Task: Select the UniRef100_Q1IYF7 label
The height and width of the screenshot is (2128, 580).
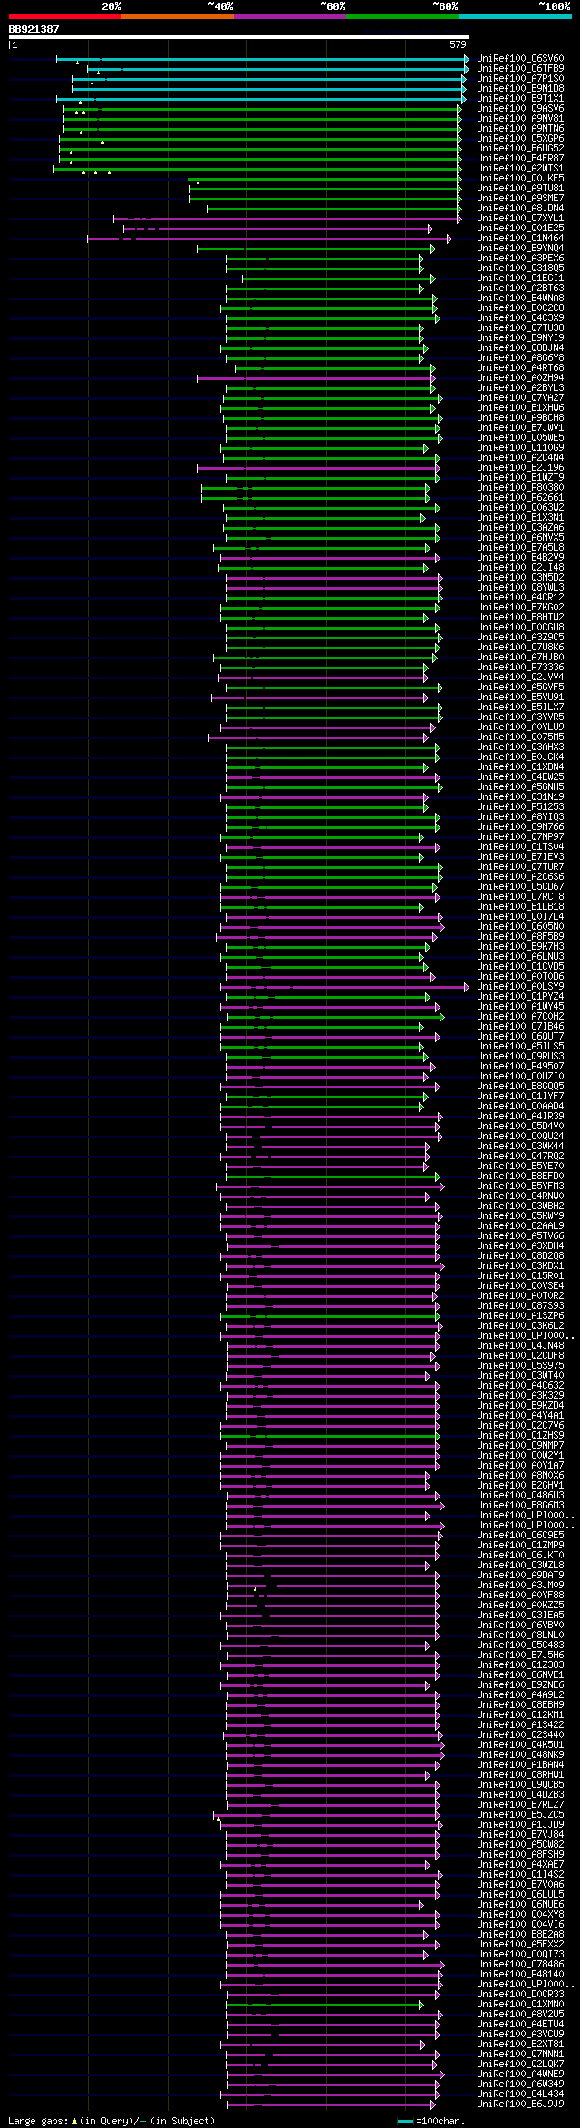Action: (520, 1097)
